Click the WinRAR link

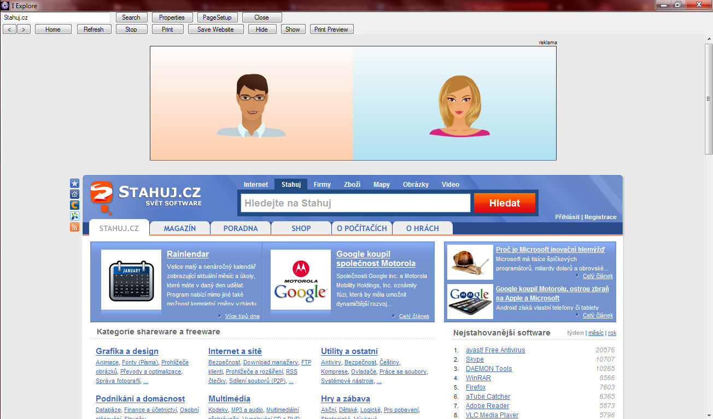click(478, 378)
